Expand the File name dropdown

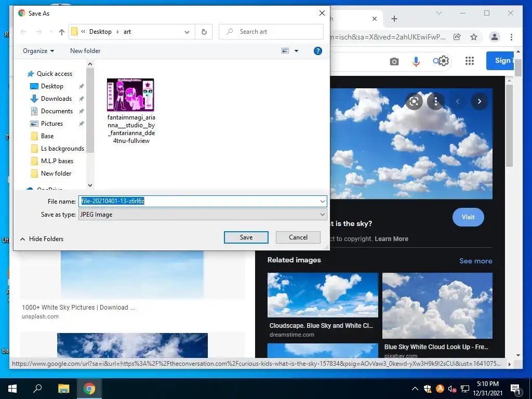coord(322,202)
